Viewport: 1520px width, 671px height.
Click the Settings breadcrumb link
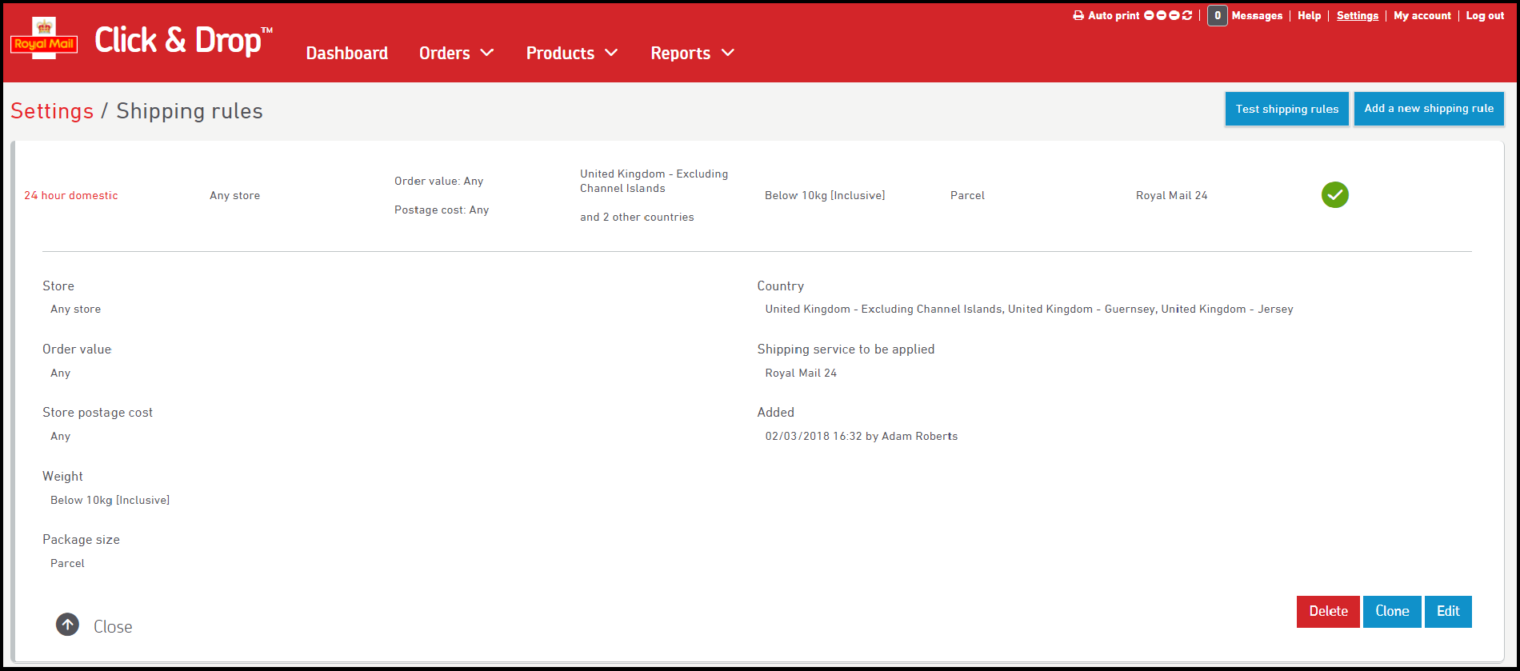[x=52, y=111]
